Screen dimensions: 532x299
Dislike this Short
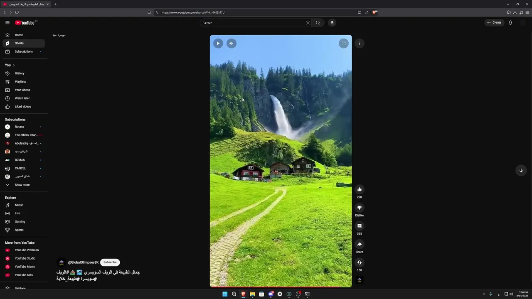pos(360,208)
